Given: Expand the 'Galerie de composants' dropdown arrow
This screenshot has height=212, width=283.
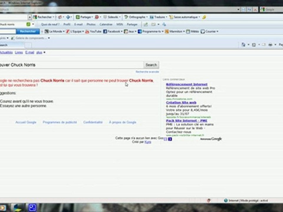Looking at the screenshot, I should pyautogui.click(x=49, y=38).
